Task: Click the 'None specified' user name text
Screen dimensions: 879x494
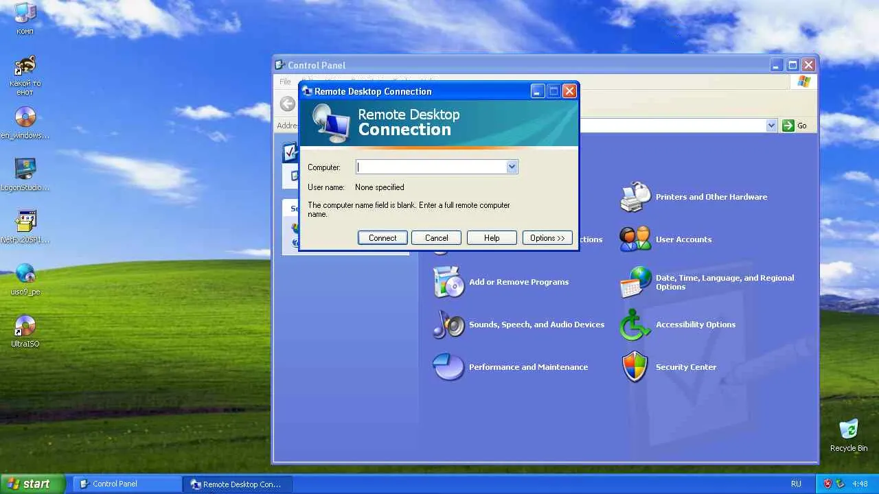Action: click(x=380, y=187)
